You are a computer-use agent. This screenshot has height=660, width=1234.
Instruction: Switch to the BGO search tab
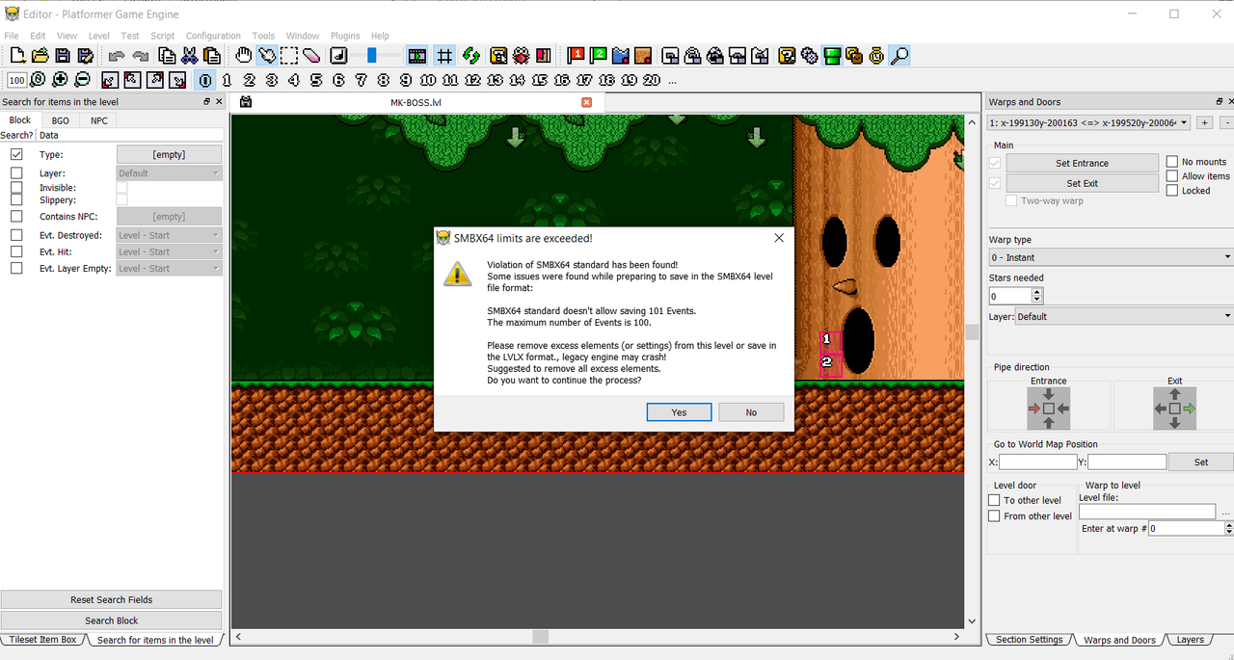click(x=60, y=120)
